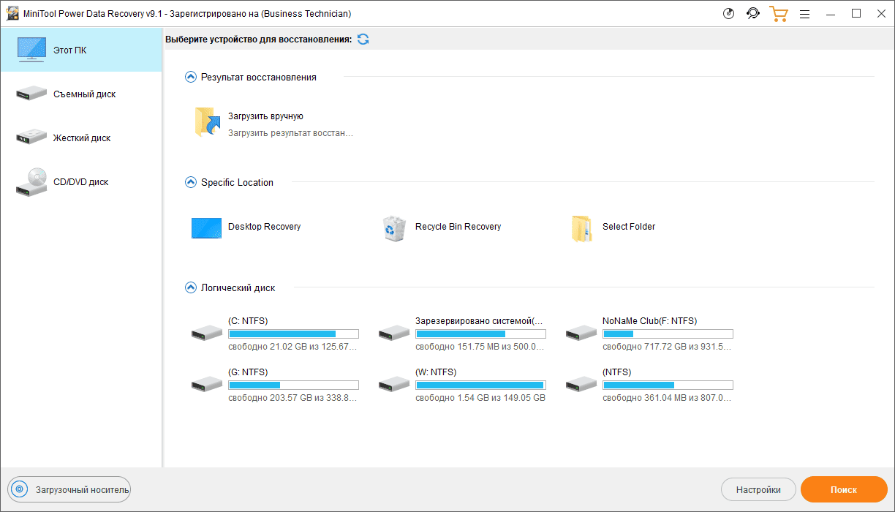The width and height of the screenshot is (895, 512).
Task: Click the NoNaMe Club F: usage bar
Action: [668, 334]
